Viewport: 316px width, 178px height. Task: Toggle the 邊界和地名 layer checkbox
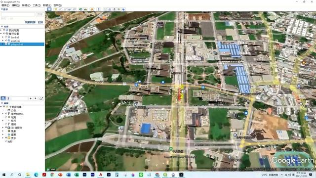[6, 114]
